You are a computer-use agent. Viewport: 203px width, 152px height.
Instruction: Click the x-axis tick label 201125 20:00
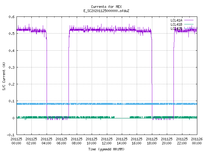click(x=167, y=141)
